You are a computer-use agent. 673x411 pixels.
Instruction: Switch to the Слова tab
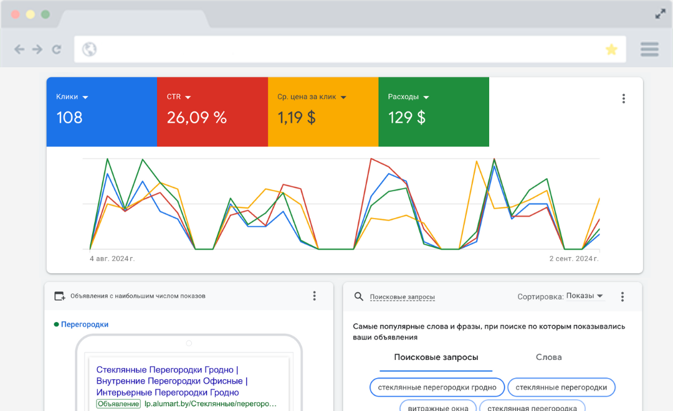tap(548, 357)
